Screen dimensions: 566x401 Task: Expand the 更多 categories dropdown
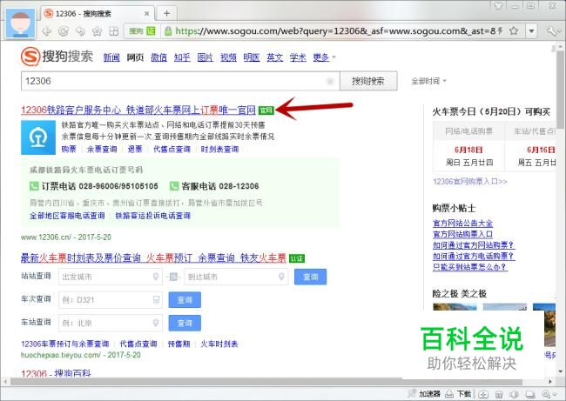click(324, 57)
